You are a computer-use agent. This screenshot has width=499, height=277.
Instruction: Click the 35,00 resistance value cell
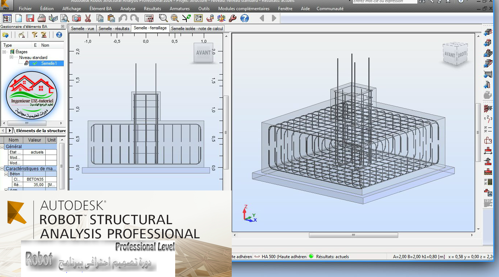pyautogui.click(x=35, y=185)
